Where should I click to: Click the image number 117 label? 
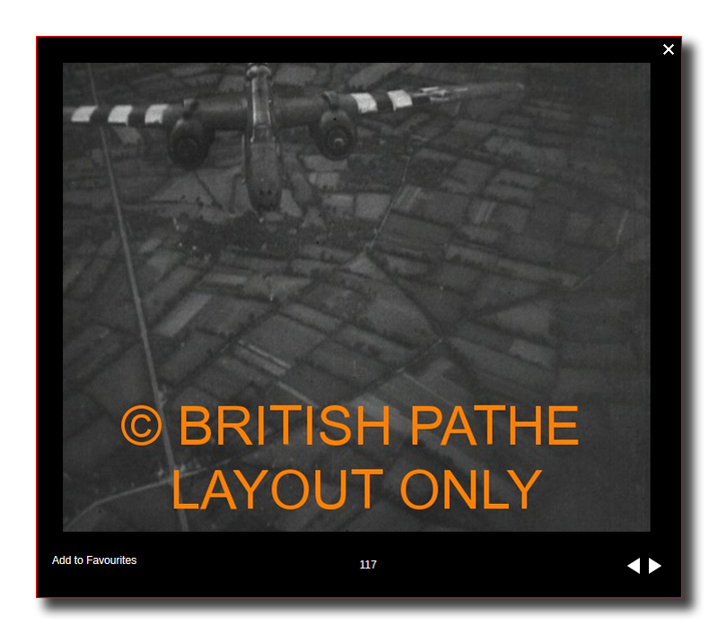368,564
